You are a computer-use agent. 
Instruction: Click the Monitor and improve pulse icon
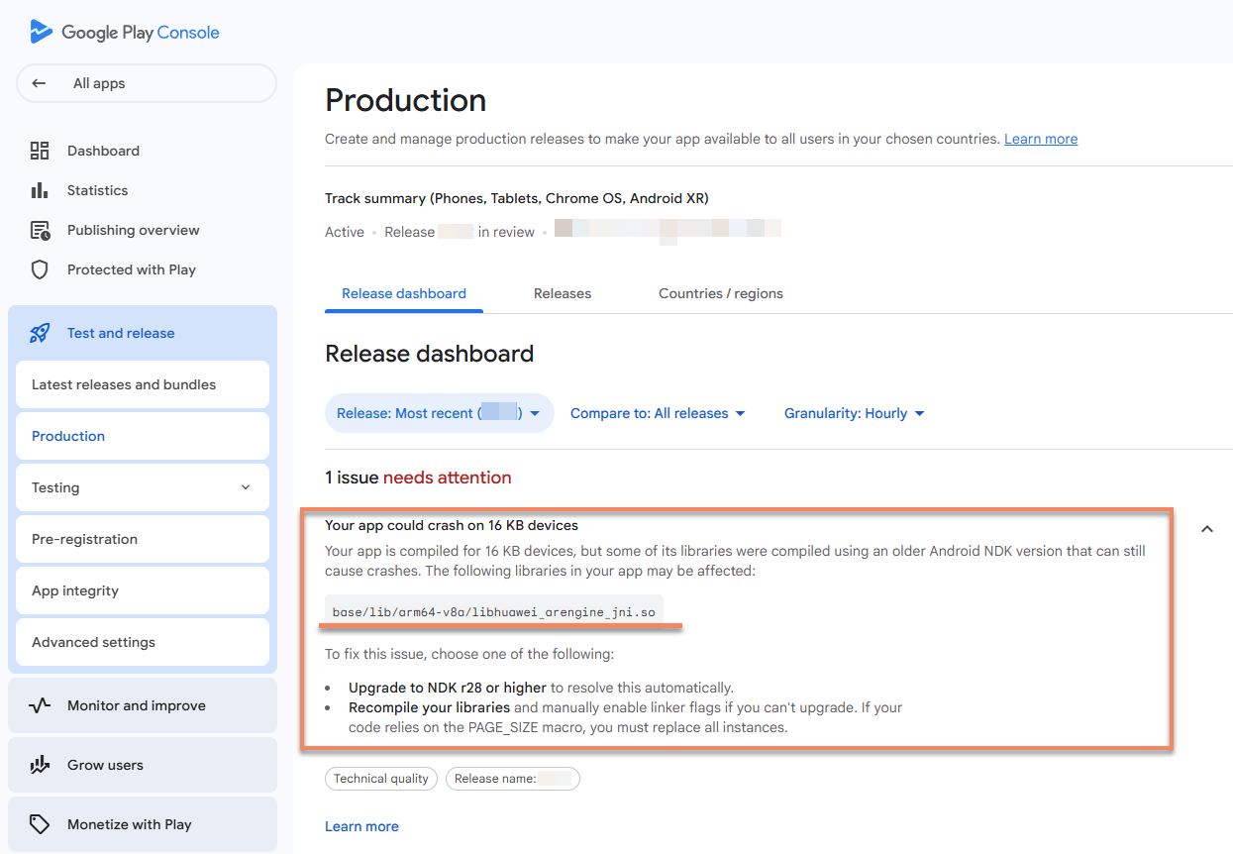[x=40, y=705]
